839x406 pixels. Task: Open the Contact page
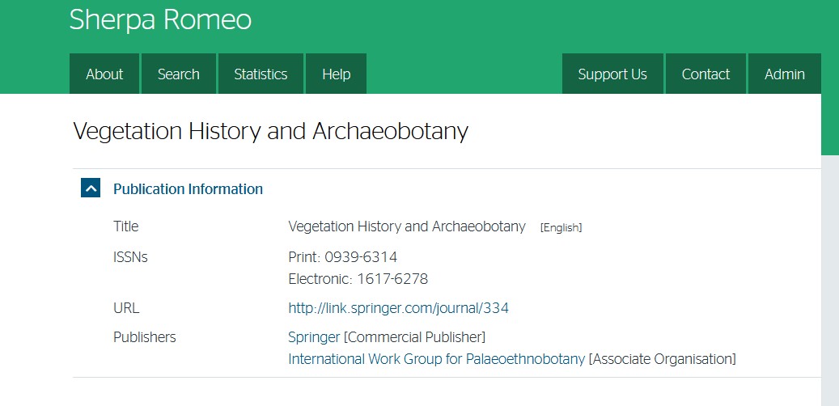[x=706, y=74]
